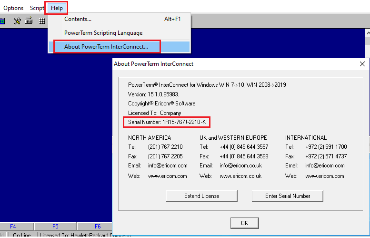Click the keyboard mapping toolbar icon
The width and height of the screenshot is (370, 238).
(x=29, y=21)
